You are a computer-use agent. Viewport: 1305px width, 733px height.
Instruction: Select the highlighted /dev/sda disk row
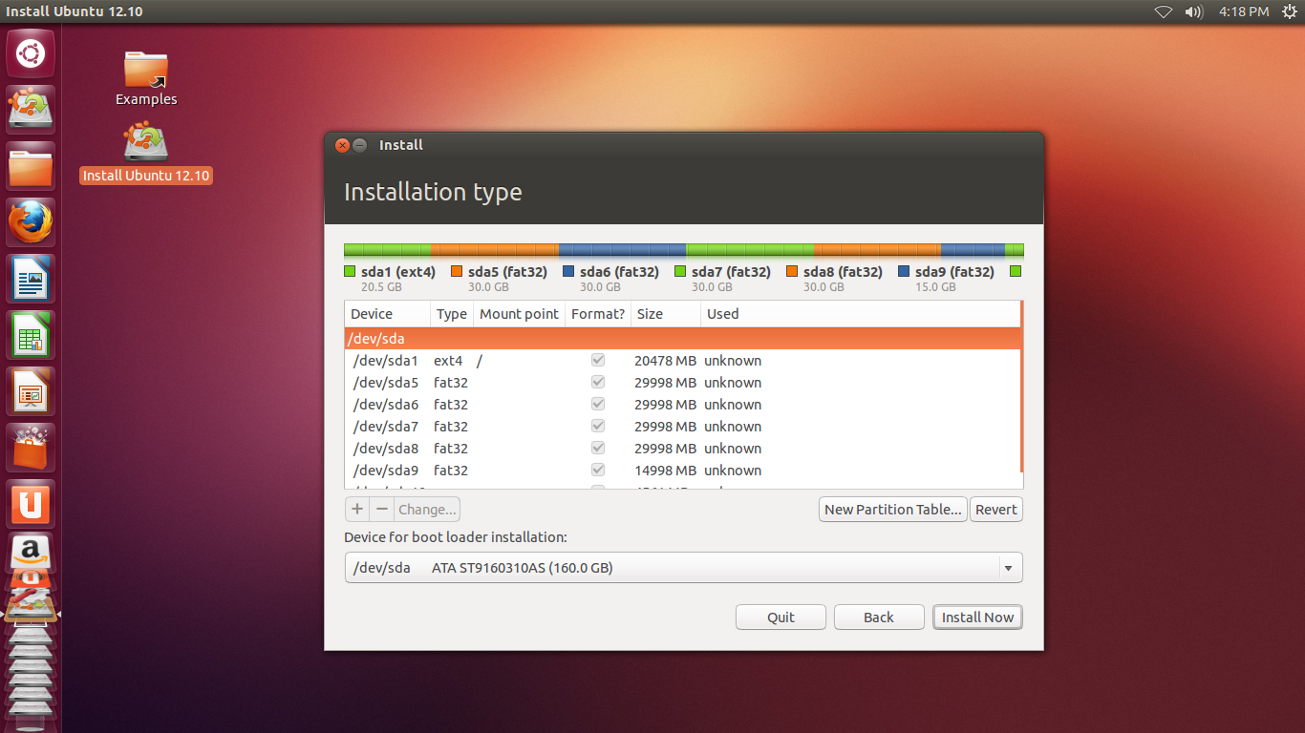point(682,339)
